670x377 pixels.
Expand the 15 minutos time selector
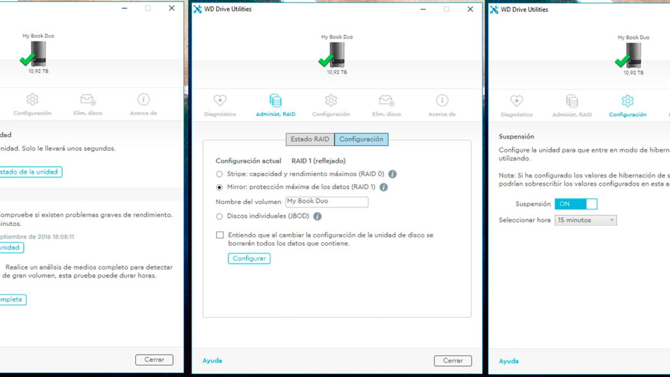pyautogui.click(x=585, y=220)
